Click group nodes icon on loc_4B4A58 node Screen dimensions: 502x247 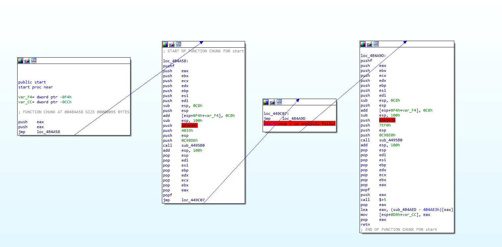(178, 44)
